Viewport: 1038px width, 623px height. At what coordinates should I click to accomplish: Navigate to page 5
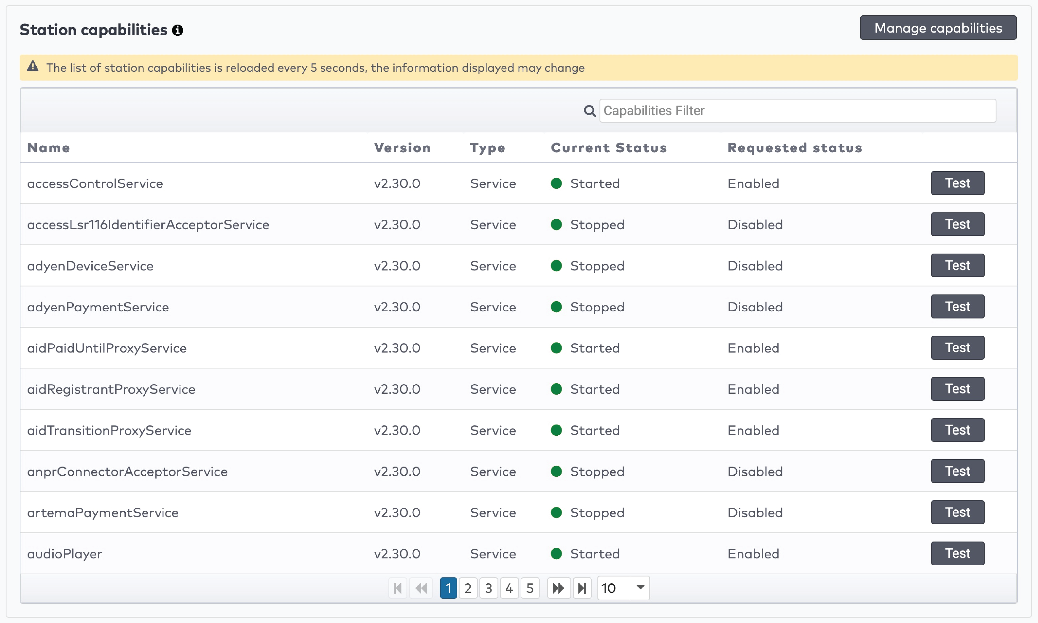click(x=530, y=588)
